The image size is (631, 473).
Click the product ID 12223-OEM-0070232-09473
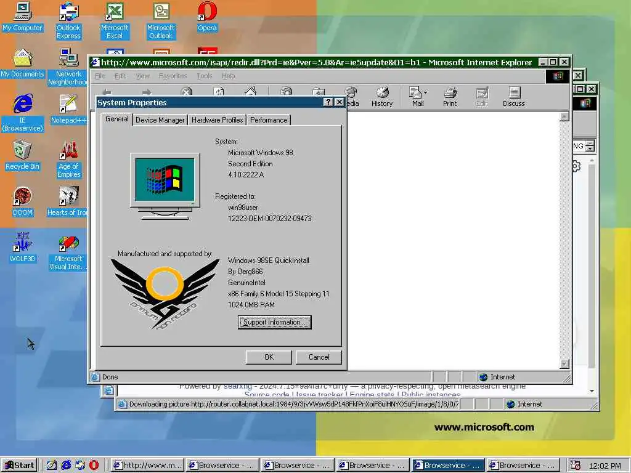tap(270, 219)
